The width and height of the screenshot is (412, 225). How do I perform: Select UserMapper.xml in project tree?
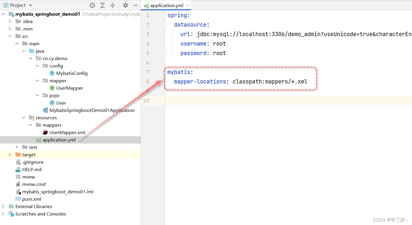click(68, 132)
